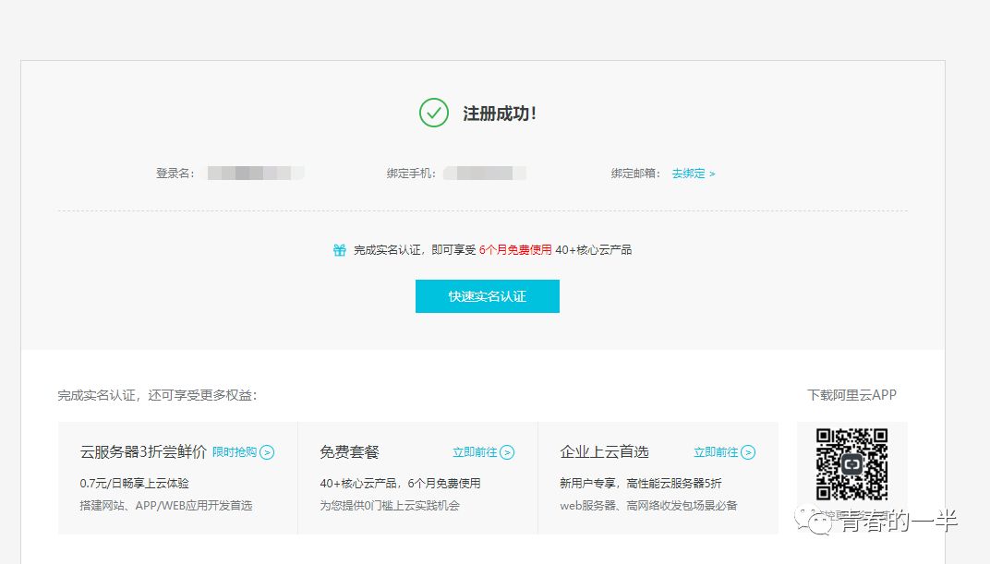This screenshot has height=564, width=990.
Task: Open the 去绑定 email binding link
Action: point(694,174)
